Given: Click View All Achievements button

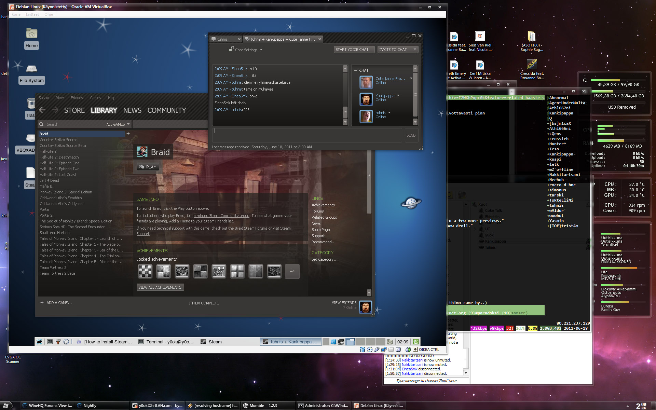Looking at the screenshot, I should [x=160, y=287].
